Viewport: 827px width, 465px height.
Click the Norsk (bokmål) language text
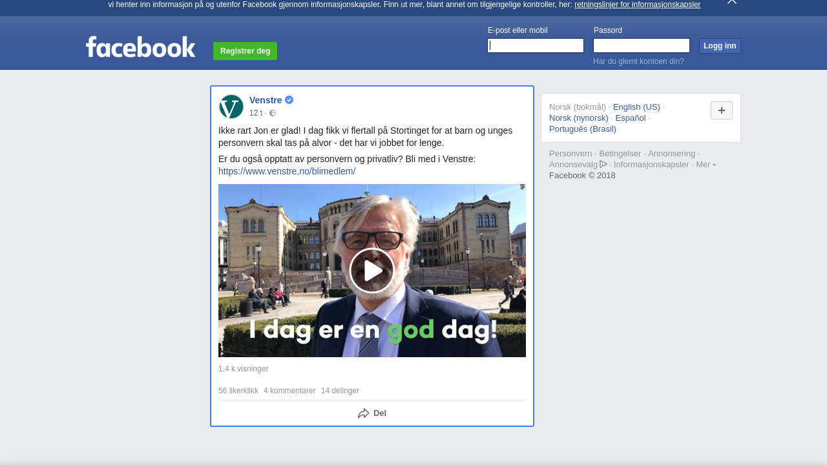coord(578,107)
